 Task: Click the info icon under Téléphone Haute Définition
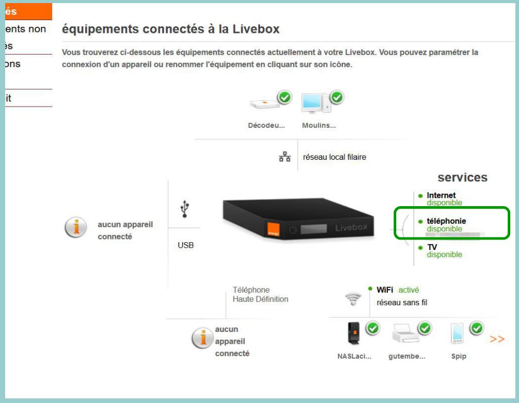[x=203, y=338]
